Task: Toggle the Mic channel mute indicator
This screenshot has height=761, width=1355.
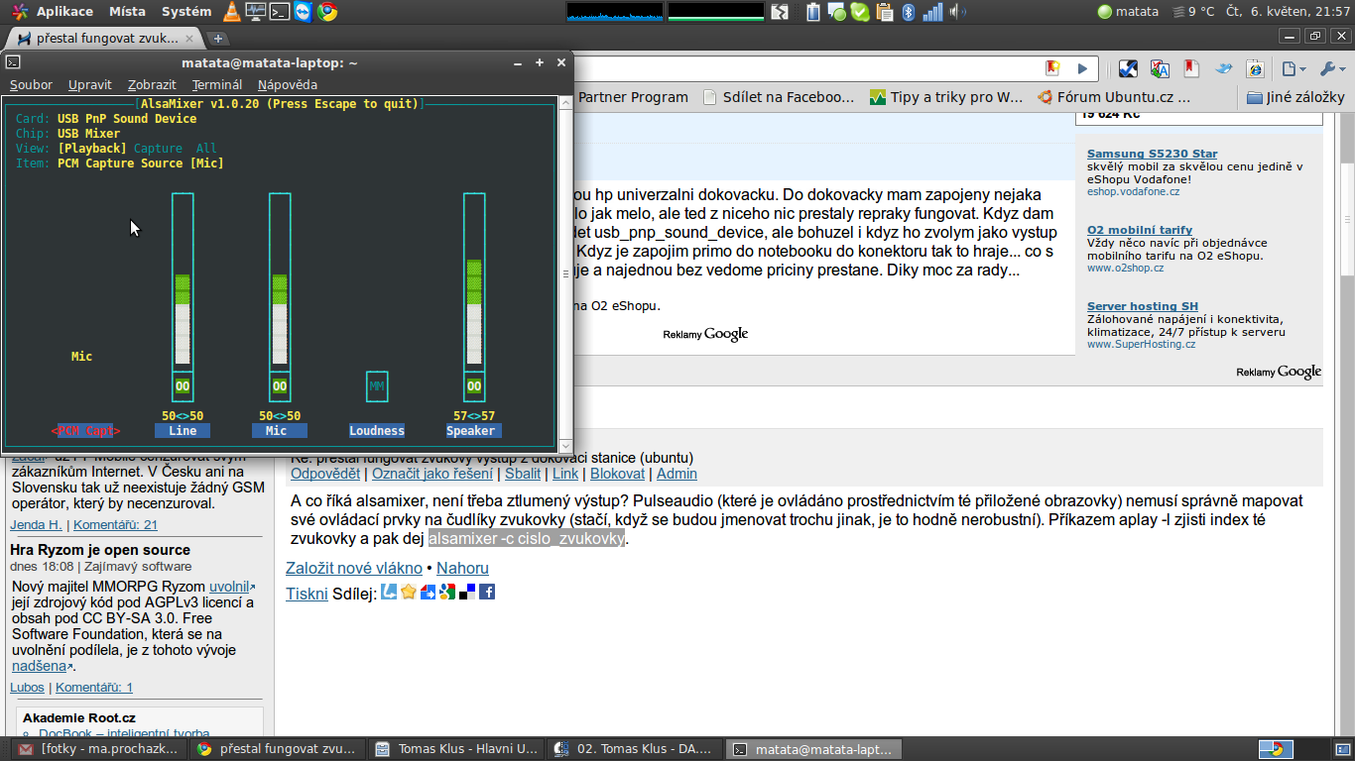Action: pos(280,386)
